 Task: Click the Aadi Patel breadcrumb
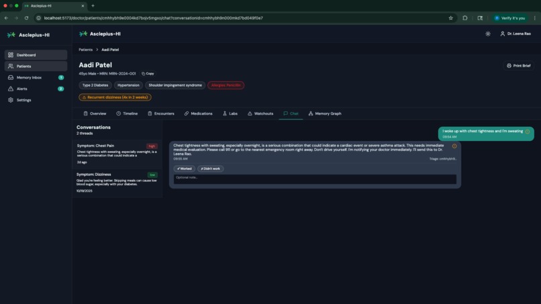click(110, 50)
